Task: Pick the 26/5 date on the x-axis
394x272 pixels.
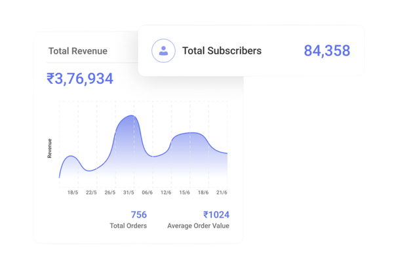Action: click(x=110, y=193)
